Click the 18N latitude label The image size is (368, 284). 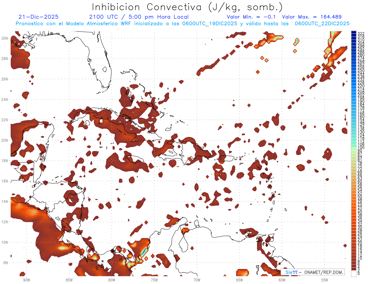pos(4,161)
